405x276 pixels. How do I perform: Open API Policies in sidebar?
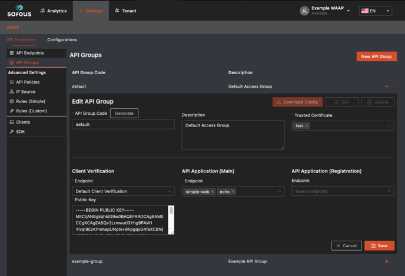[36, 82]
